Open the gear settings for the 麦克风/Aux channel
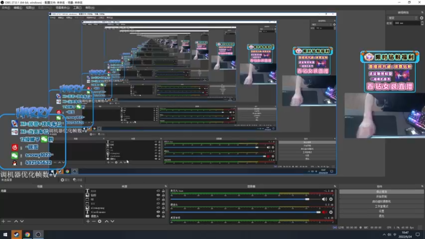The height and width of the screenshot is (239, 425). click(331, 199)
